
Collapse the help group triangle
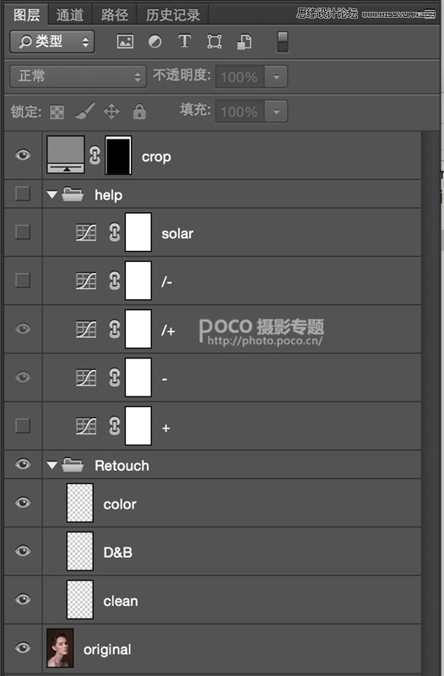click(x=52, y=195)
